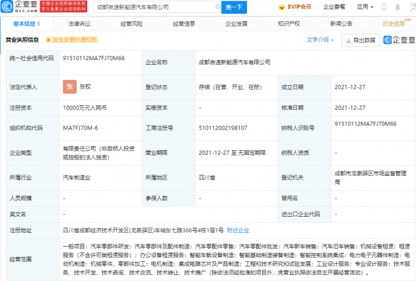Switch to the 基本信息 tab
The height and width of the screenshot is (281, 416).
coord(26,24)
